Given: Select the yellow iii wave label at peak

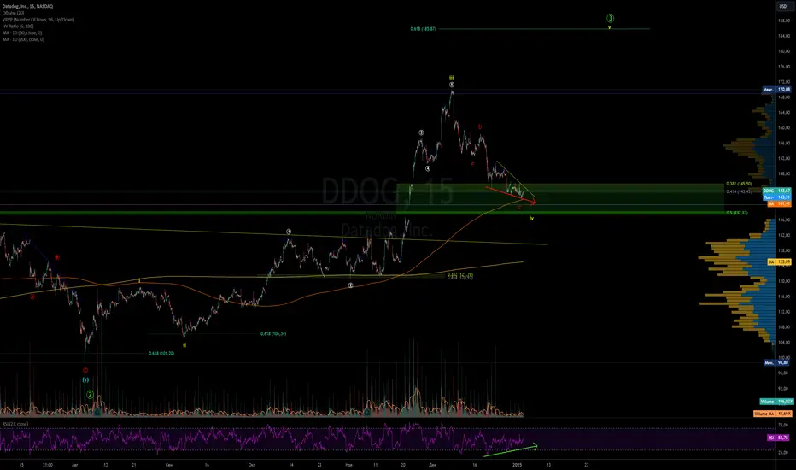Looking at the screenshot, I should point(451,78).
